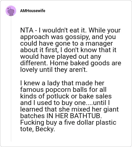Select the word NTA in the comment
The width and height of the screenshot is (132, 147).
click(27, 30)
